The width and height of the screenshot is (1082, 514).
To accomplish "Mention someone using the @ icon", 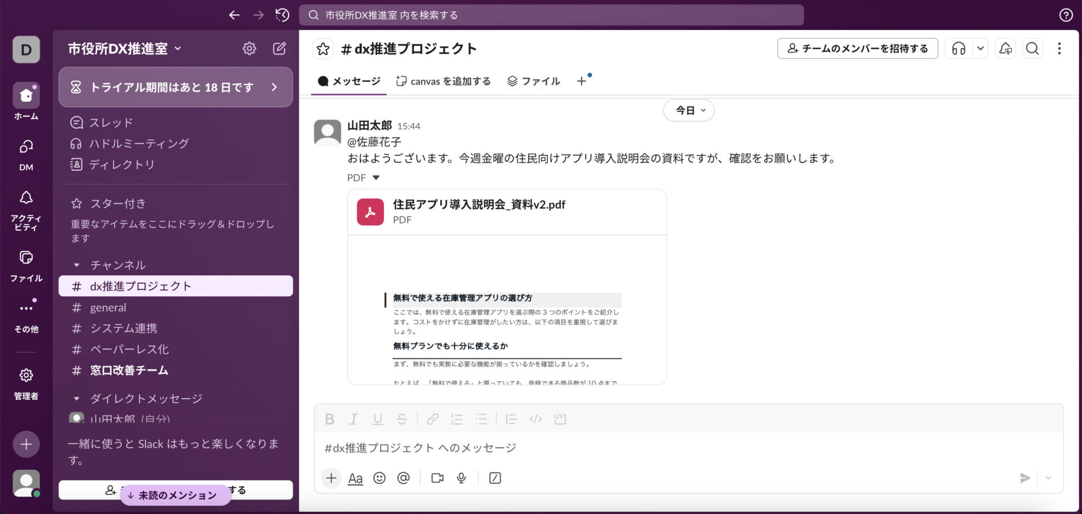I will (x=403, y=478).
